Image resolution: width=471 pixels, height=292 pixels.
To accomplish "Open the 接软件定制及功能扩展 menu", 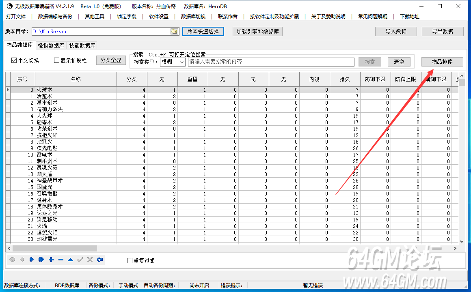I will 274,17.
